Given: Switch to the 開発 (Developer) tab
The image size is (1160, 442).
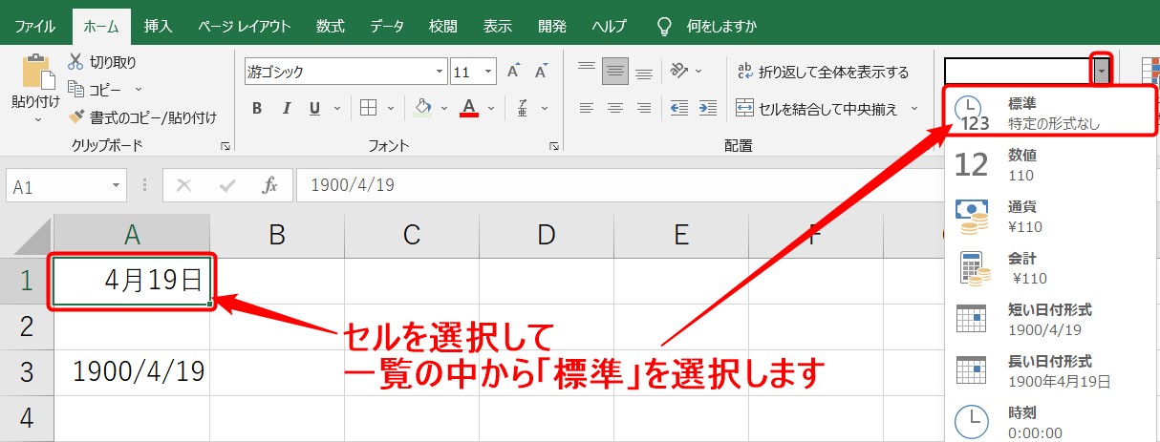Looking at the screenshot, I should (x=552, y=26).
